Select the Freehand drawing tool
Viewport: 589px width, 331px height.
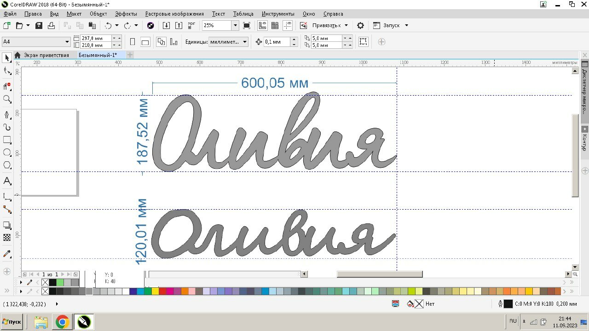tap(7, 114)
